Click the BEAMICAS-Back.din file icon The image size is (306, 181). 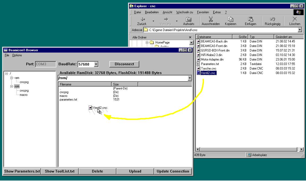pos(198,41)
